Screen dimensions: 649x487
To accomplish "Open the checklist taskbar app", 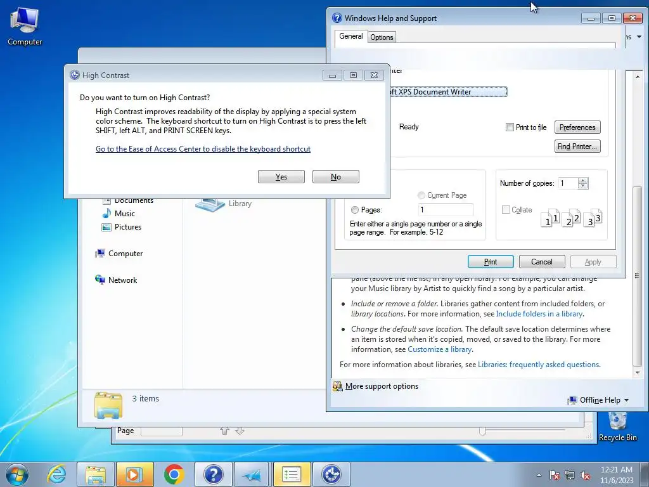I will [x=292, y=474].
